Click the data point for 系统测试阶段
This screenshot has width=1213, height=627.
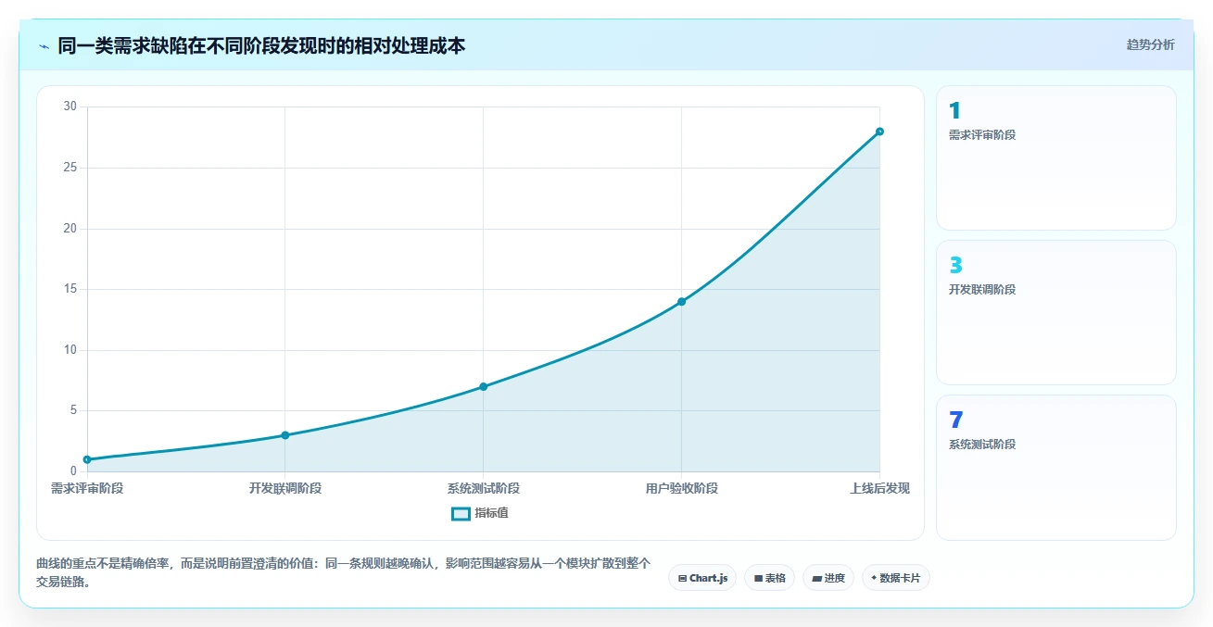pyautogui.click(x=484, y=386)
